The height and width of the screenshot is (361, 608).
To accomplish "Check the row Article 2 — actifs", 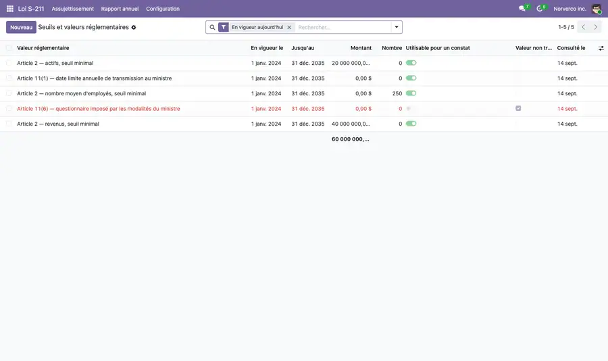I will click(x=9, y=63).
